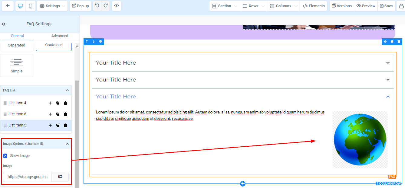Screen dimensions: 405x188
Task: Select the Simple FAQ layout
Action: pos(17,65)
